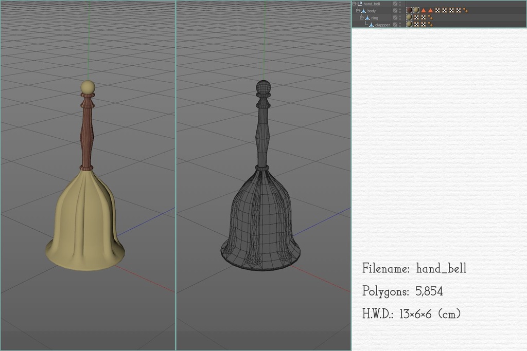Toggle the layer square for ring
This screenshot has height=351, width=527.
point(395,18)
